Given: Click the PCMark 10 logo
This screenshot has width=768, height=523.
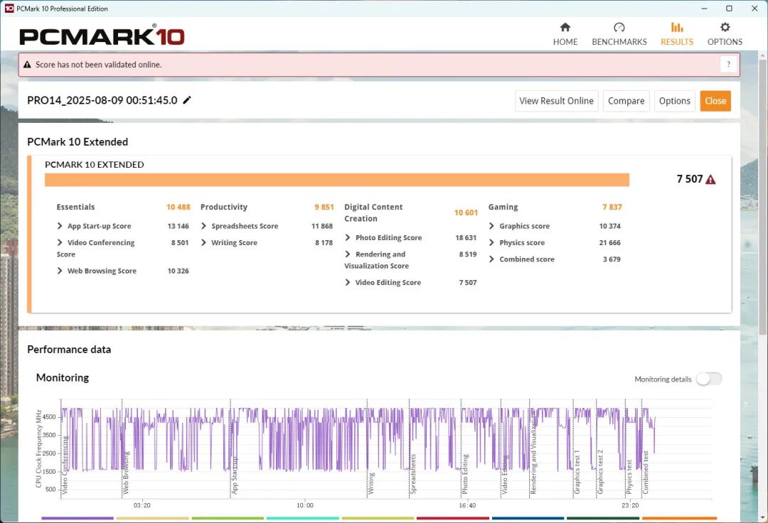Looking at the screenshot, I should click(102, 36).
